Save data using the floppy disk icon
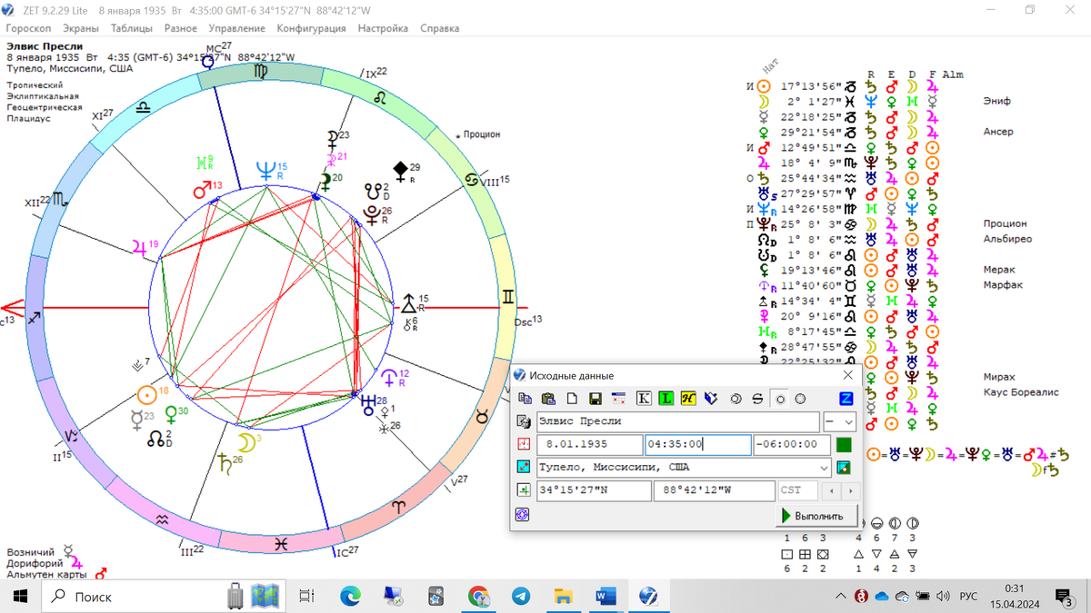Screen dimensions: 1091x613 596,399
